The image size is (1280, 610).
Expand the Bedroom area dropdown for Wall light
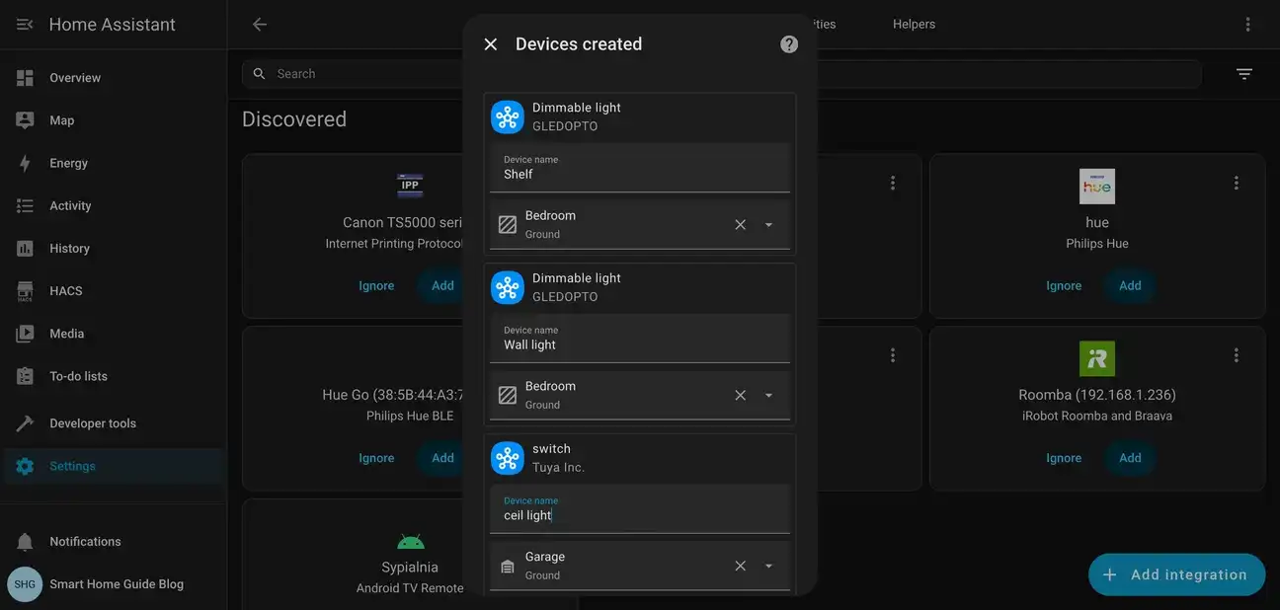coord(768,394)
